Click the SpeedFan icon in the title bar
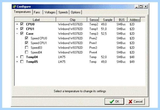160x110 pixels. point(14,6)
